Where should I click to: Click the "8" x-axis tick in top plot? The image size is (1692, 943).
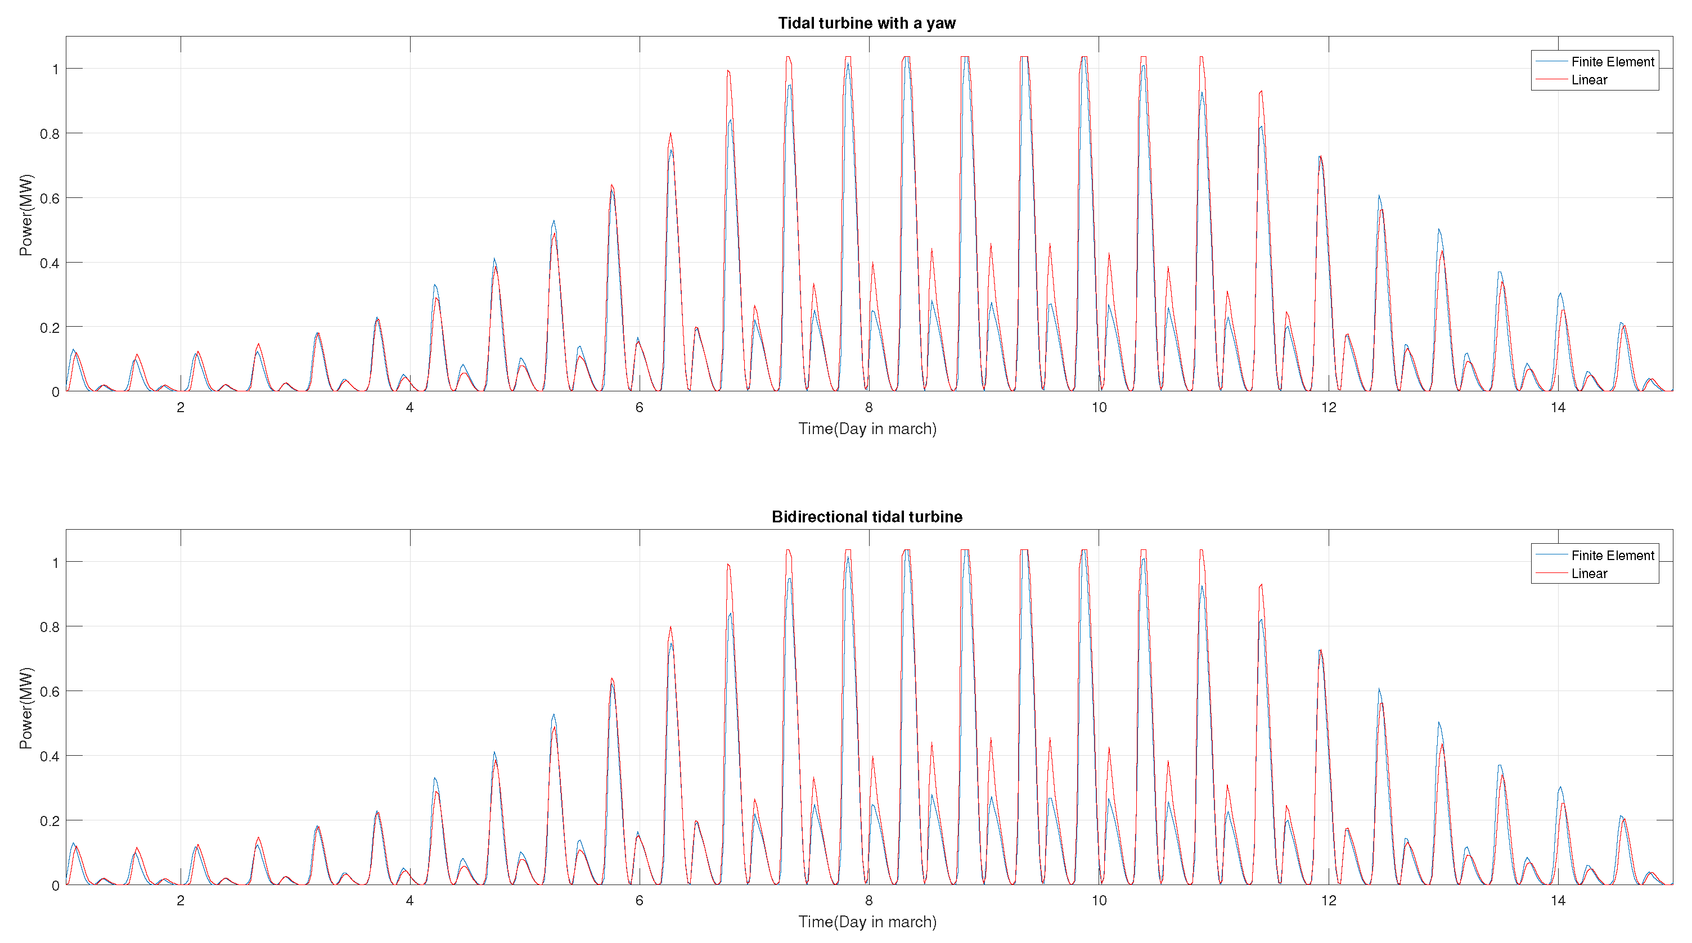pyautogui.click(x=868, y=408)
